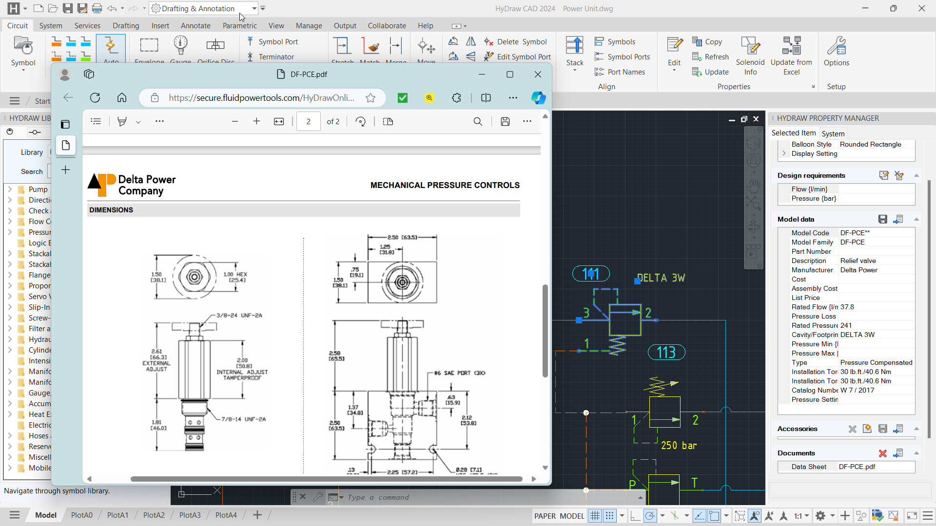Click Copy properties

tap(707, 42)
